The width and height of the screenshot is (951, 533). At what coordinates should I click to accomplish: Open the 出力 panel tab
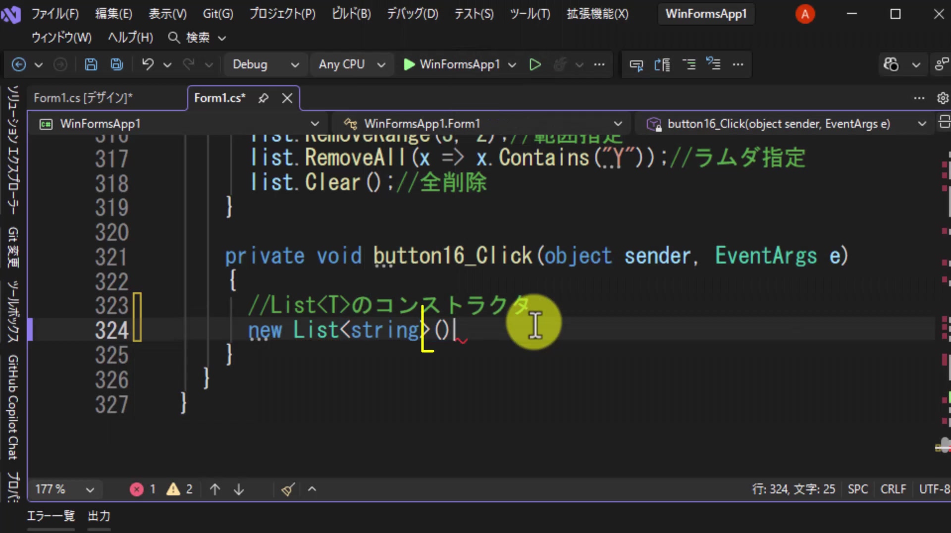[x=99, y=516]
